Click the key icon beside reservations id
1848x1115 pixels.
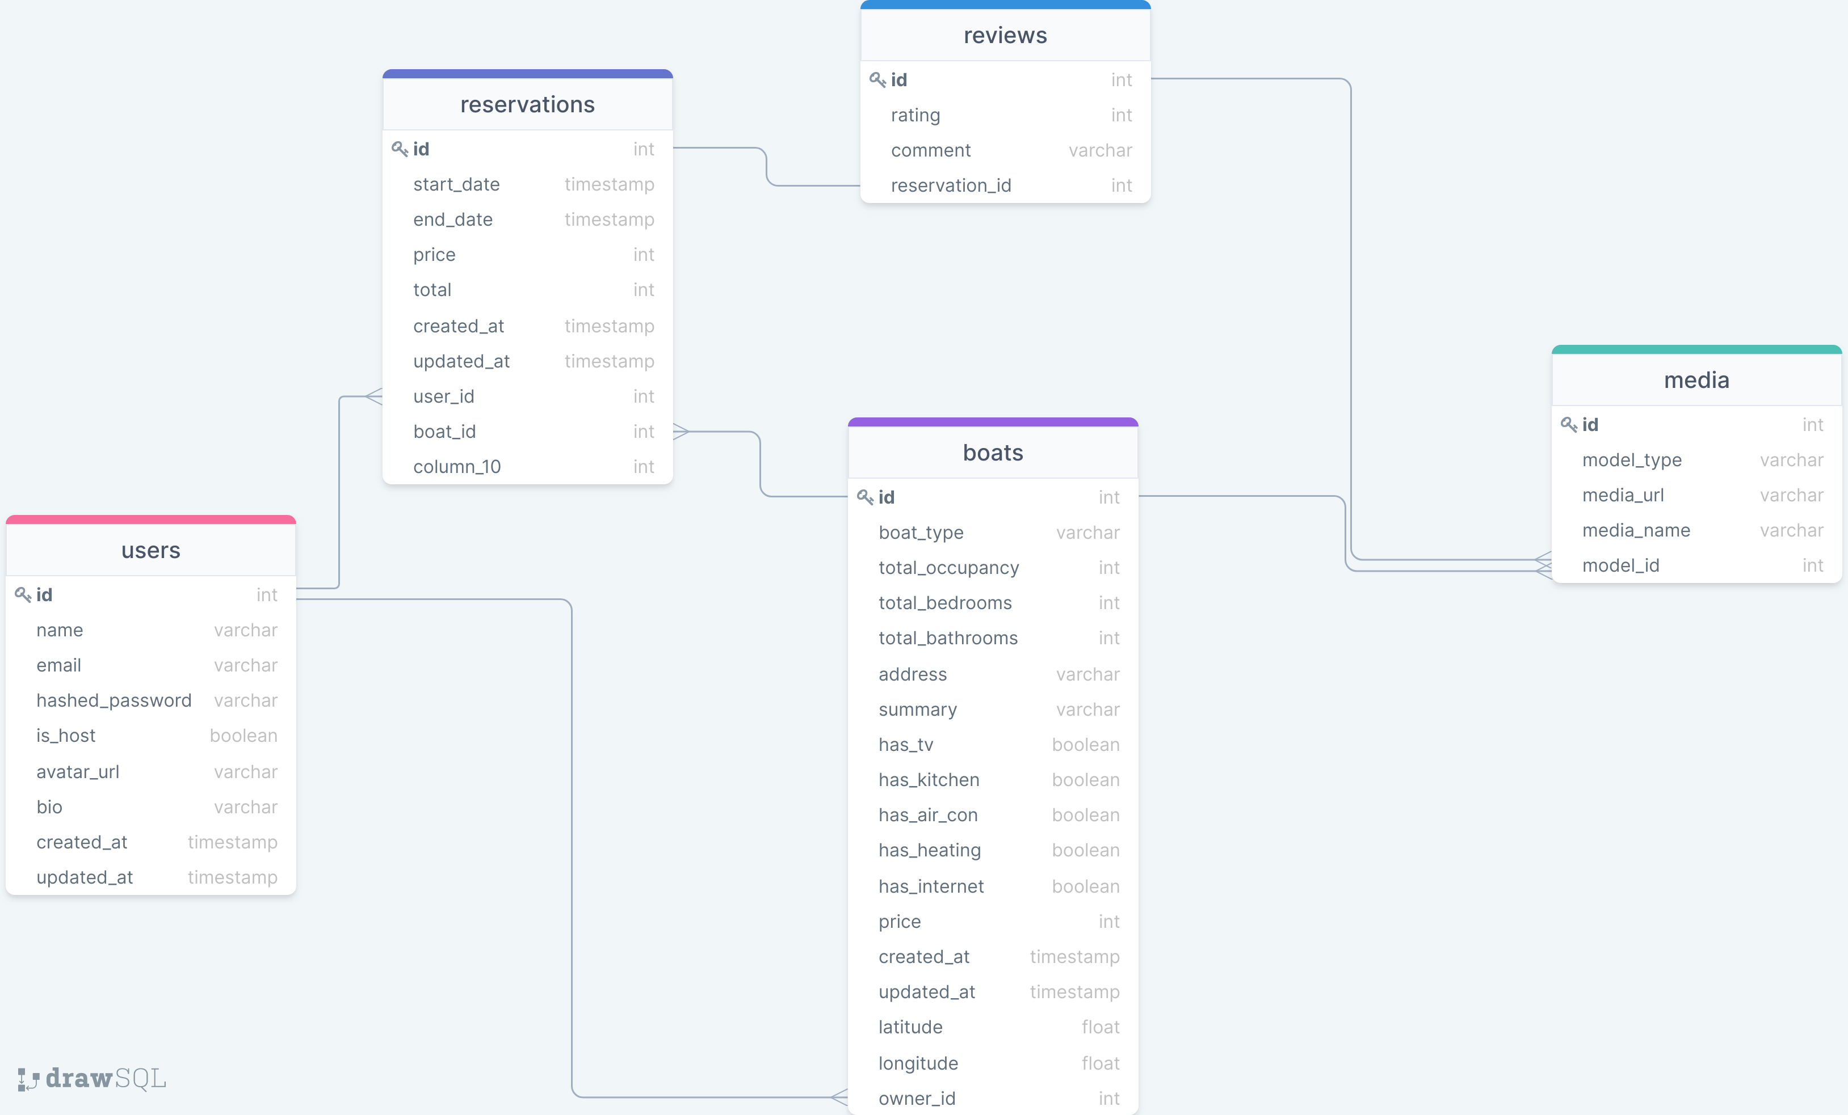400,149
